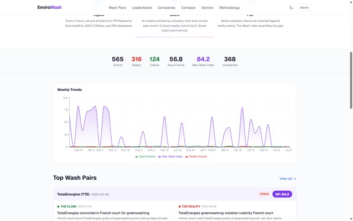Open the Sectors nav item
The height and width of the screenshot is (221, 353).
(x=207, y=7)
